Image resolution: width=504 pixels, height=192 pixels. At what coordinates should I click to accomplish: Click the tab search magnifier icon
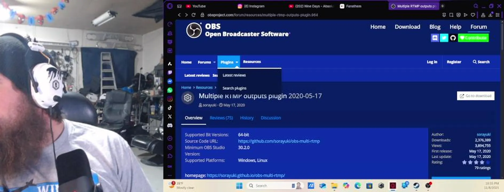(x=476, y=6)
